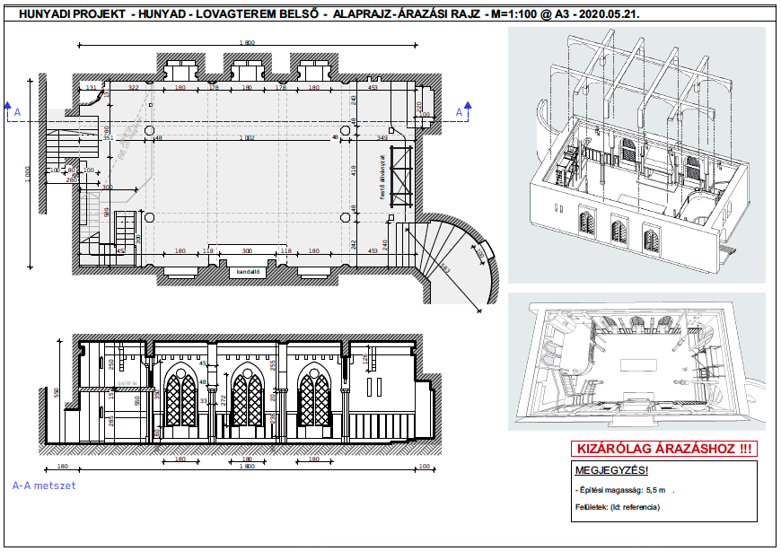Select the '593' diagonal dimension on the round stair

tap(444, 268)
